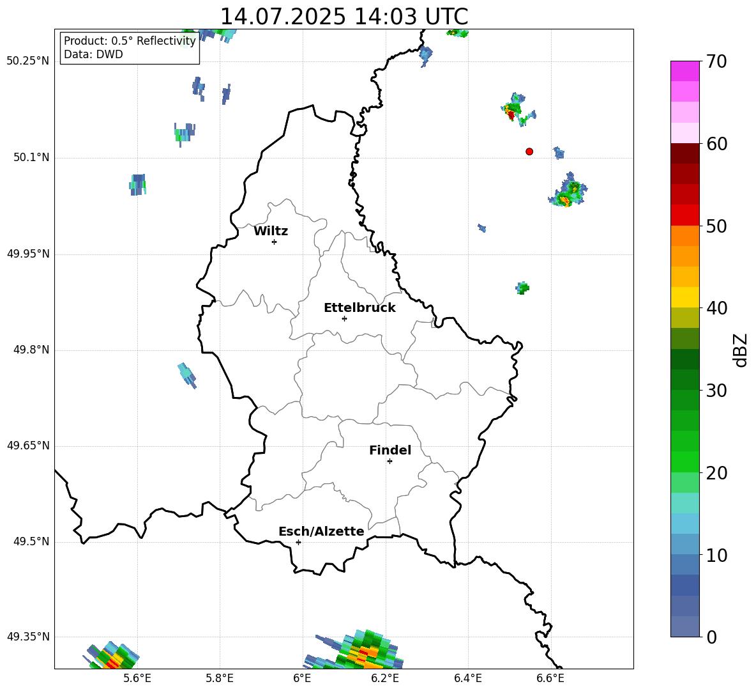756x691 pixels.
Task: Click the Ettelbruck station label
Action: (359, 308)
